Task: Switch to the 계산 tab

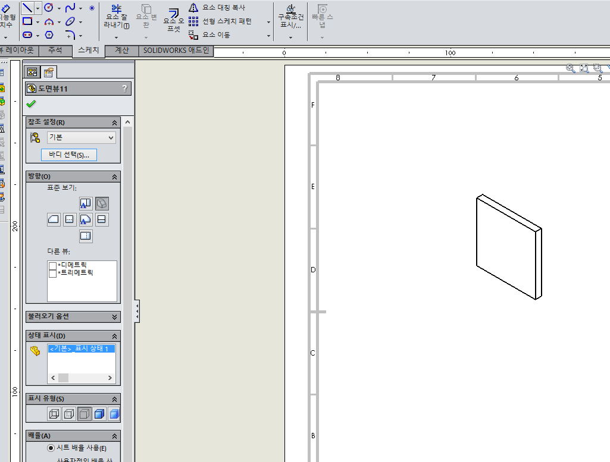Action: (122, 50)
